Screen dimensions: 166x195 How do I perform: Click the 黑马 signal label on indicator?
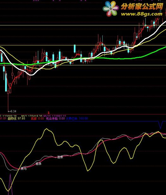tap(23, 169)
